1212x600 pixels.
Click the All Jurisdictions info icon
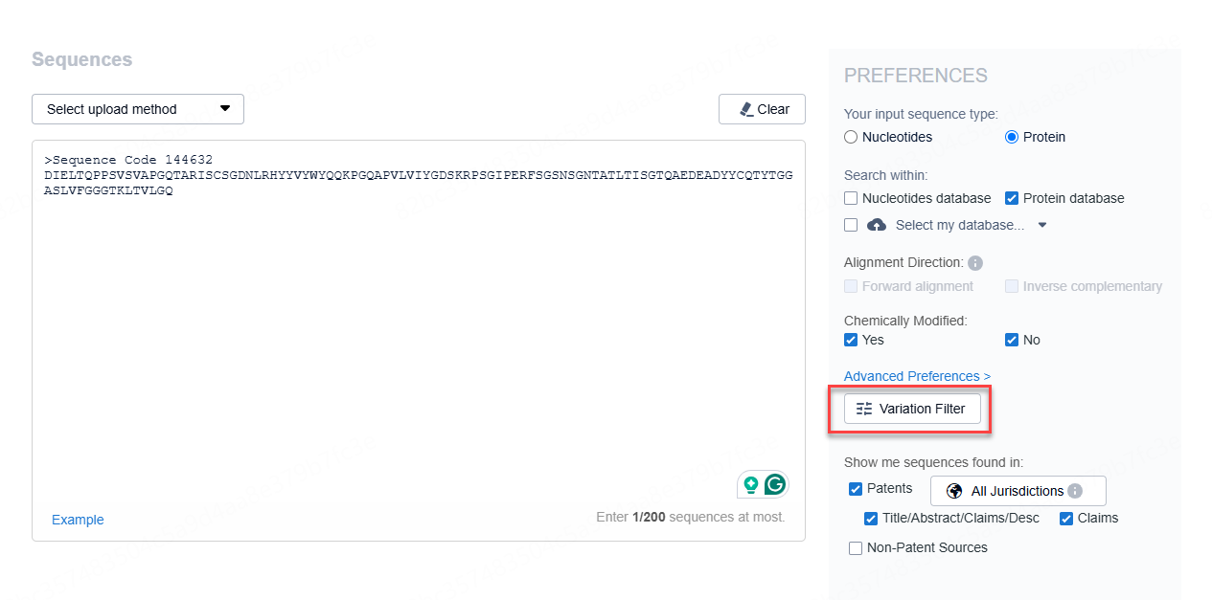pos(1075,491)
